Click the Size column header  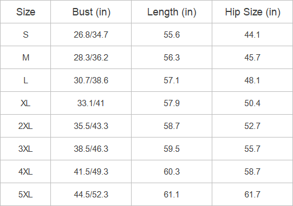26,12
